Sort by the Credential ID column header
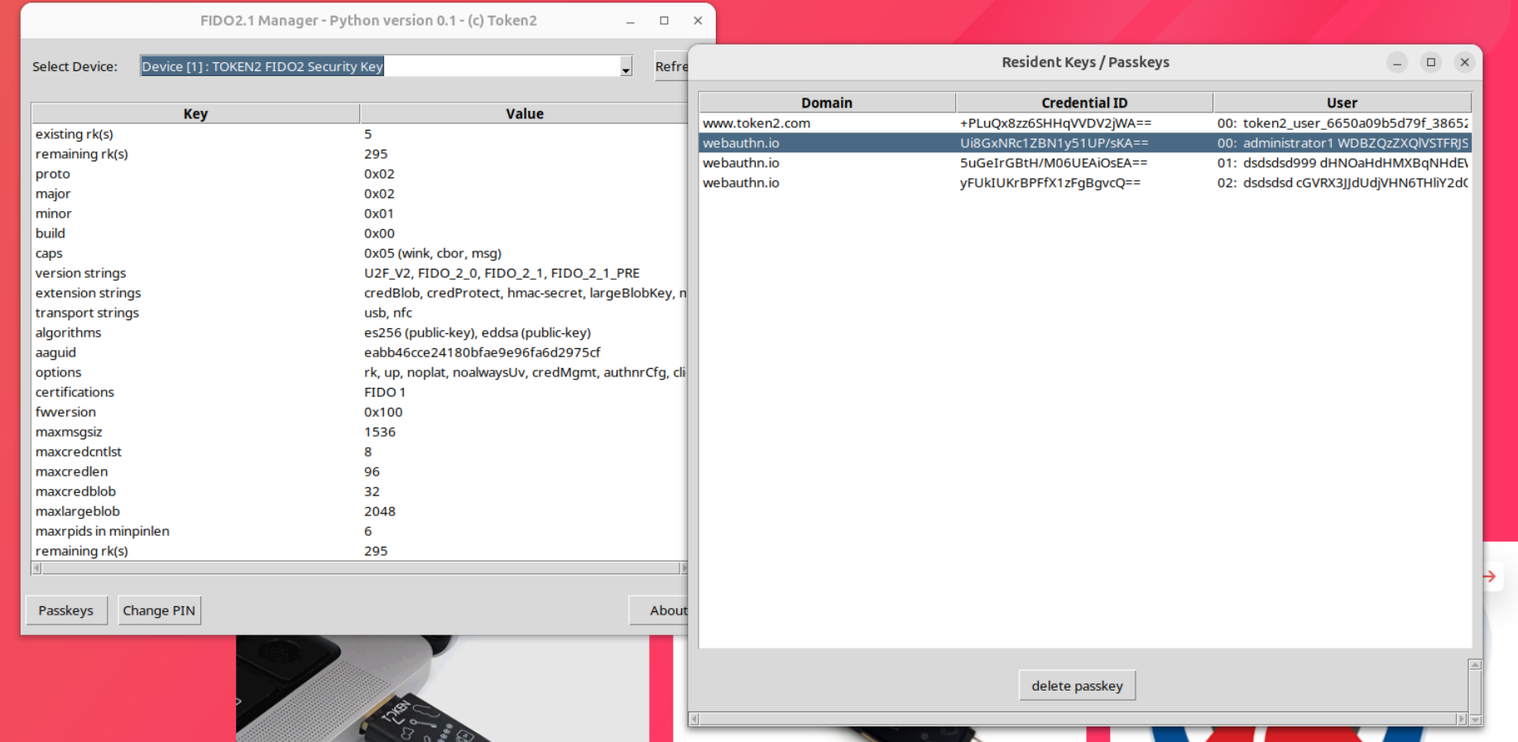This screenshot has width=1518, height=742. click(1084, 103)
